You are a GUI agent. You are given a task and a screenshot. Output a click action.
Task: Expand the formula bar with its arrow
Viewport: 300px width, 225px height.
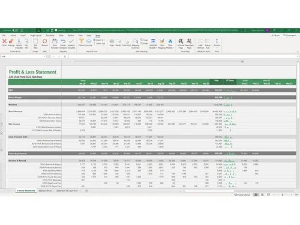298,56
